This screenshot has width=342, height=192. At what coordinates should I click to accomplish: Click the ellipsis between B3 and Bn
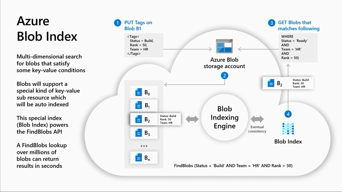pos(144,146)
